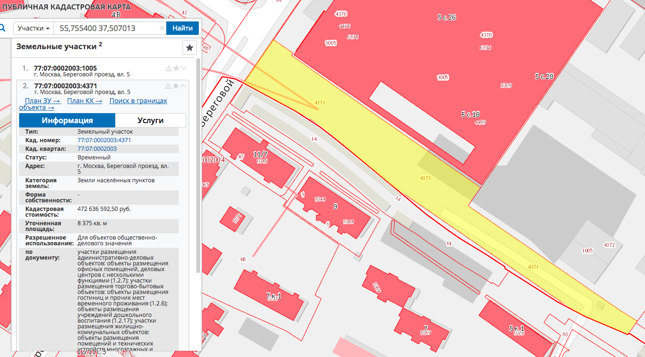Switch to the Услуги tab
The height and width of the screenshot is (357, 645).
pyautogui.click(x=150, y=120)
